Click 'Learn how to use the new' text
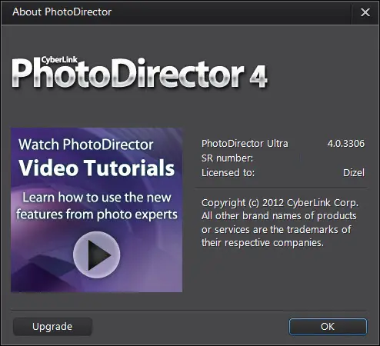This screenshot has width=380, height=346. click(x=97, y=198)
